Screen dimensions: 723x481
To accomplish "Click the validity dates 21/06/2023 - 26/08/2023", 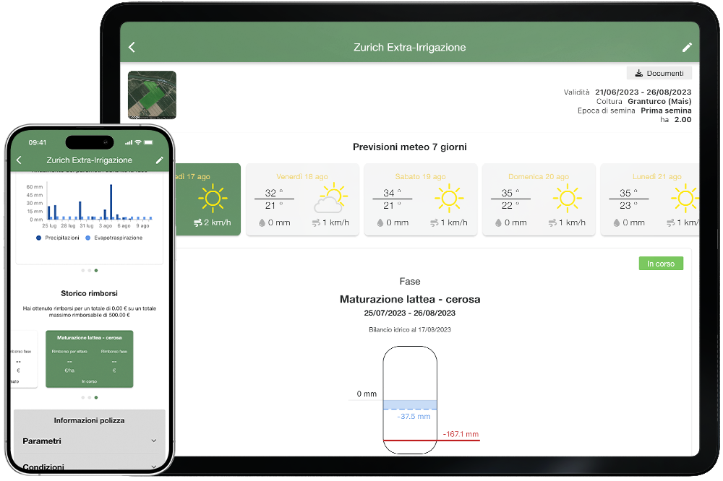I will pyautogui.click(x=643, y=92).
